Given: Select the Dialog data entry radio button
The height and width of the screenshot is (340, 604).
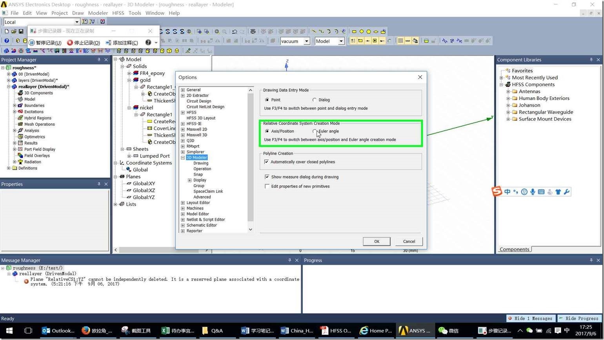Looking at the screenshot, I should (315, 100).
